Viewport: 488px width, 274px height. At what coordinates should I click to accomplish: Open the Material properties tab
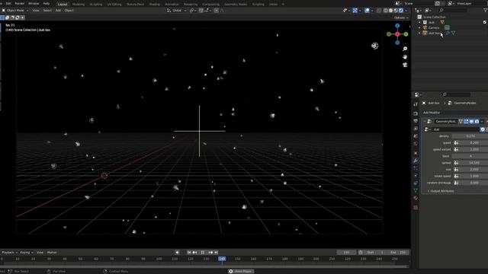(x=416, y=198)
